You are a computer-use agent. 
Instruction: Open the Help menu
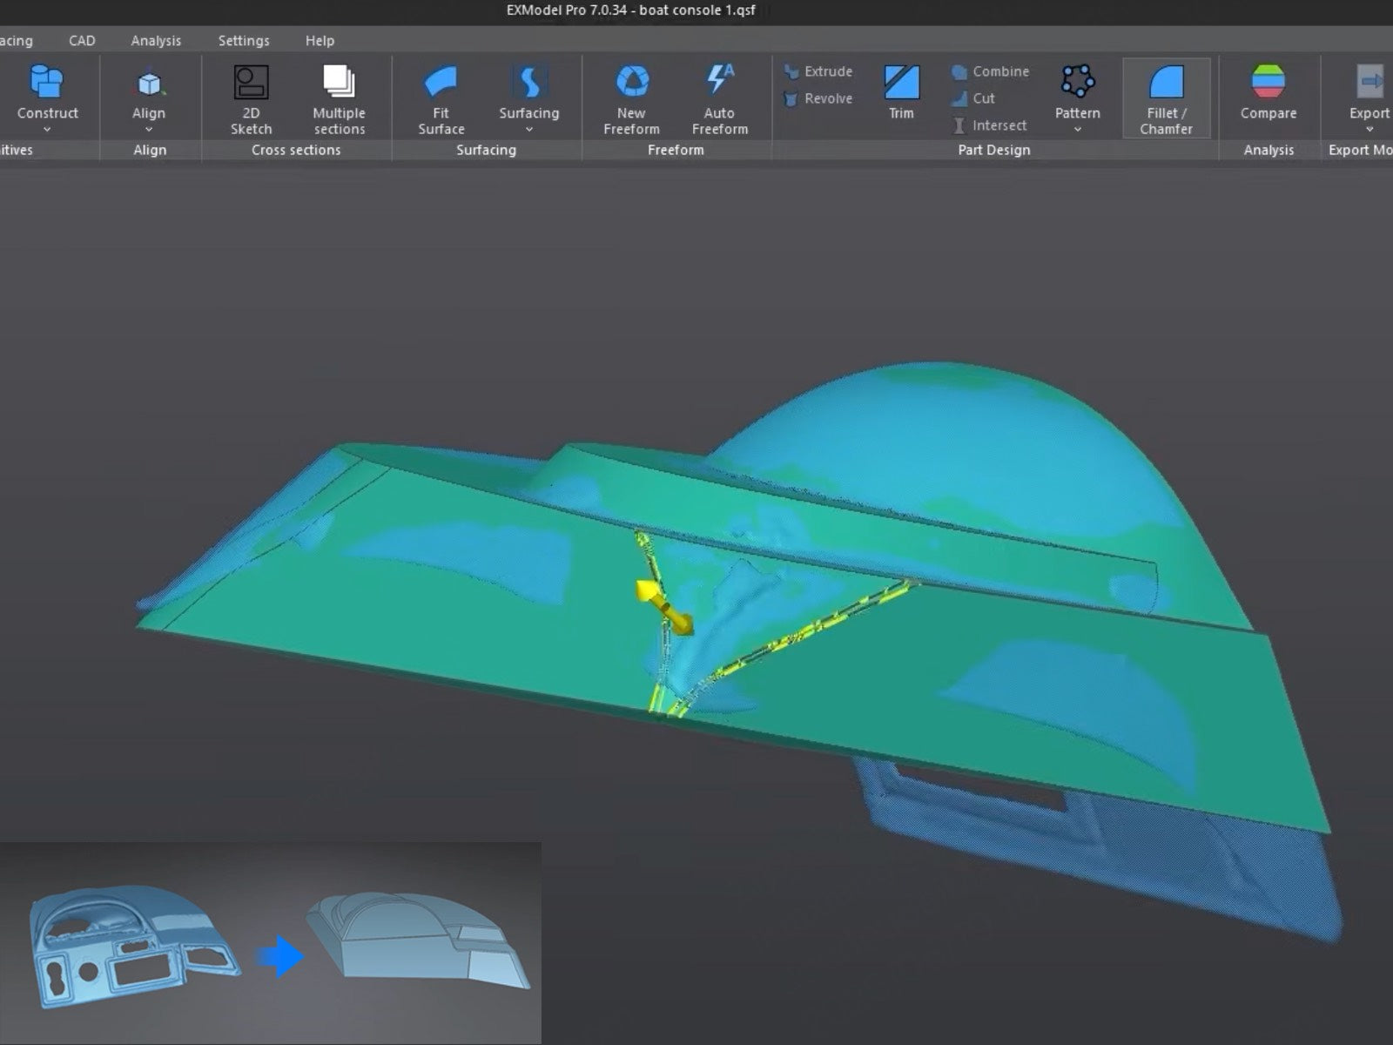click(x=320, y=40)
